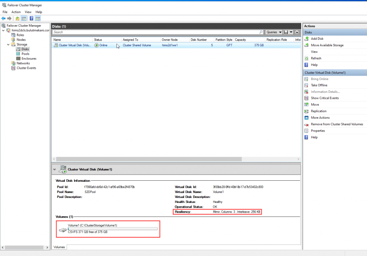Click the Cluster Shared Volume cell
367x256 pixels.
(x=137, y=45)
